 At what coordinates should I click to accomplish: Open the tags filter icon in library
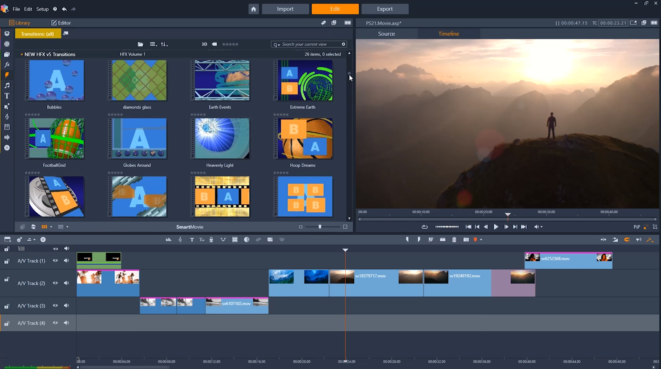214,44
